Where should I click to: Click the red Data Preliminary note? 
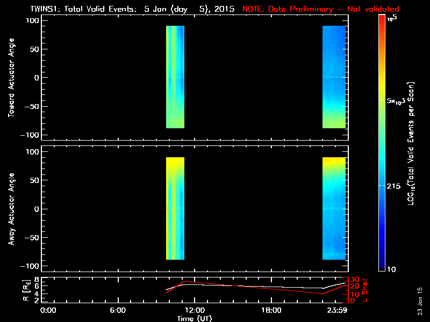pos(320,9)
